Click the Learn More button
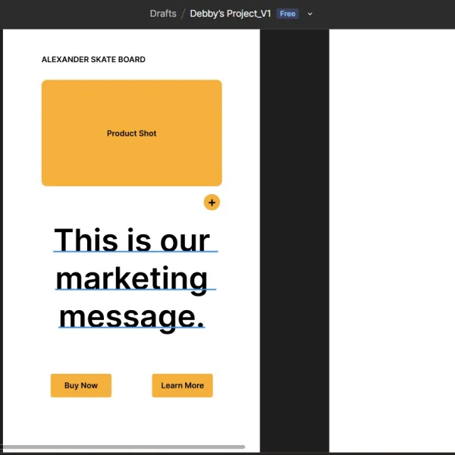Viewport: 455px width, 455px height. (182, 385)
